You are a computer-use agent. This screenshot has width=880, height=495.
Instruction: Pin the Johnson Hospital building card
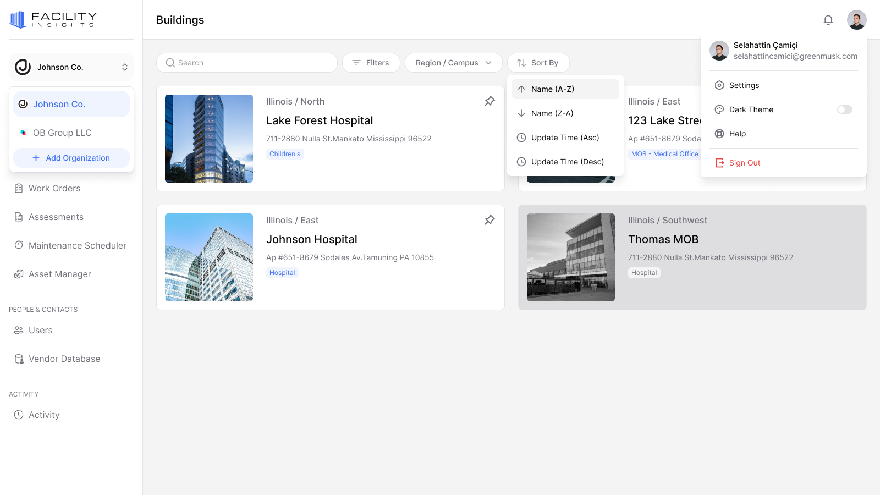(x=490, y=220)
